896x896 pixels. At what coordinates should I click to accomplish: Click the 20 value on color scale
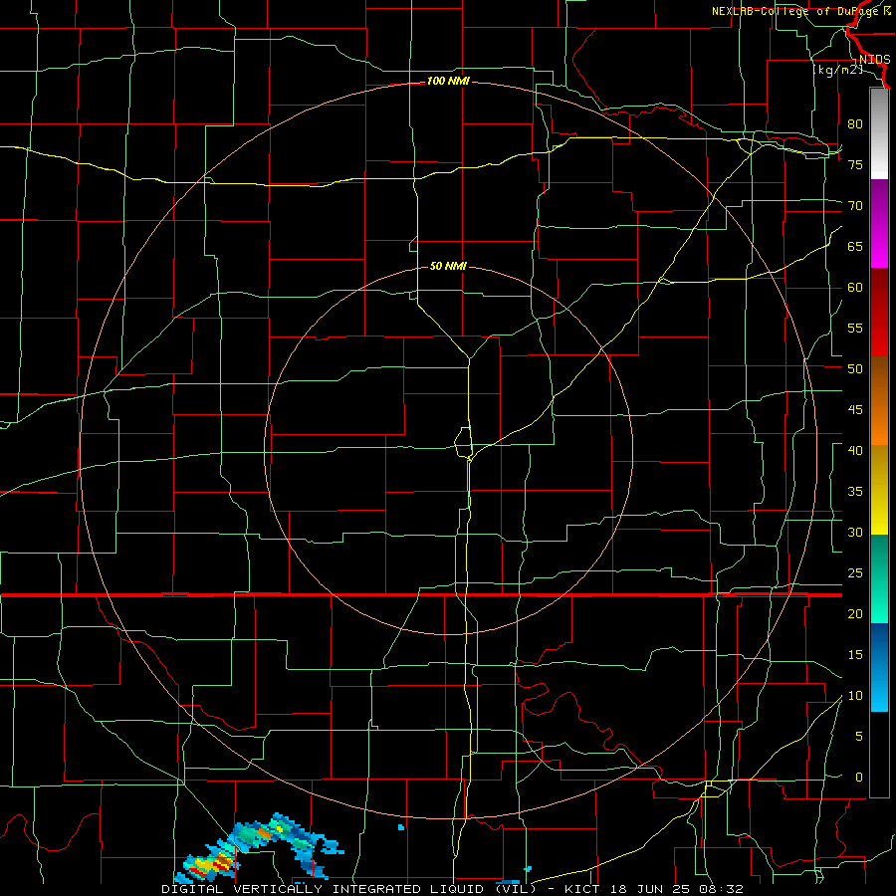click(x=855, y=613)
